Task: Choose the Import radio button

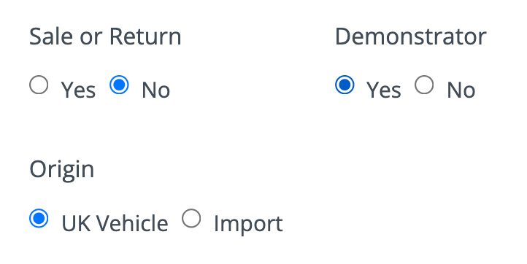Action: click(x=191, y=218)
